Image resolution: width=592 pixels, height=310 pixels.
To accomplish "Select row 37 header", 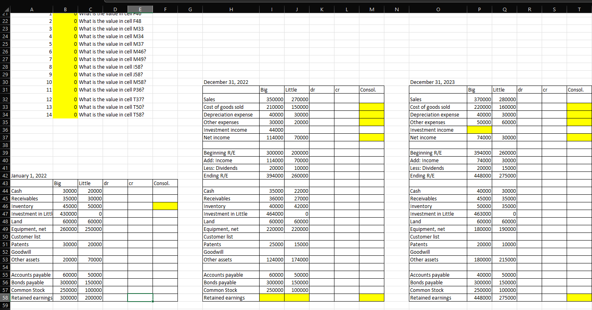I will click(6, 137).
